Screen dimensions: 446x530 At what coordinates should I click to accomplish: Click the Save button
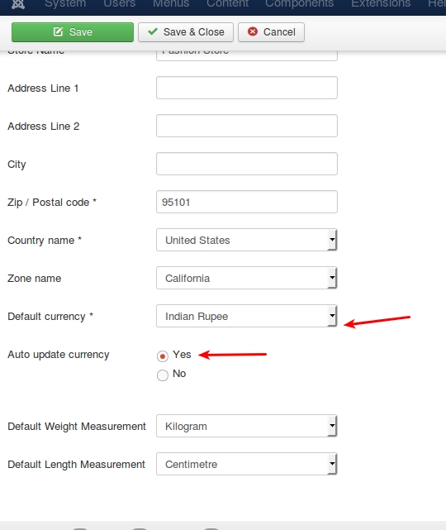pos(73,32)
